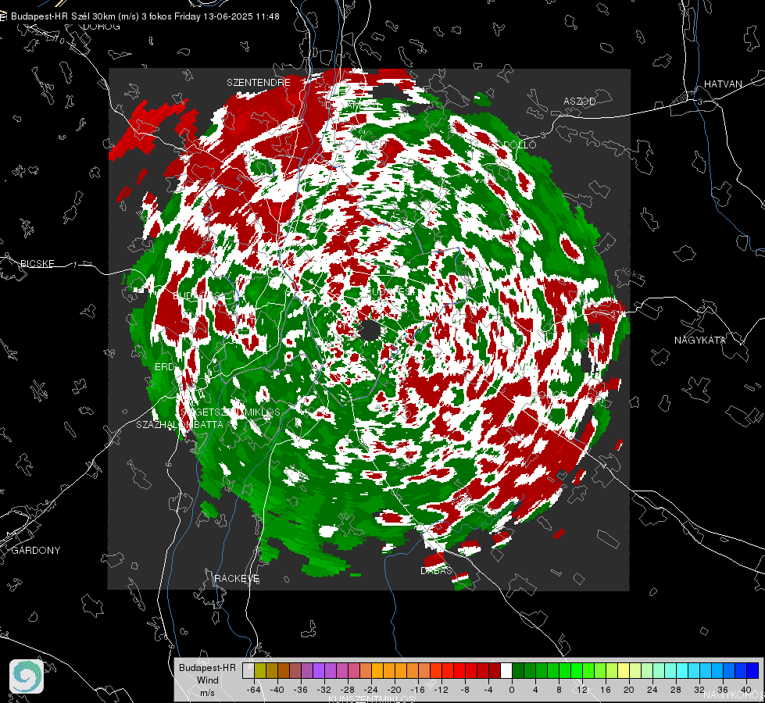Click the NAGYKATA city label
Viewport: 765px width, 703px height.
[700, 340]
